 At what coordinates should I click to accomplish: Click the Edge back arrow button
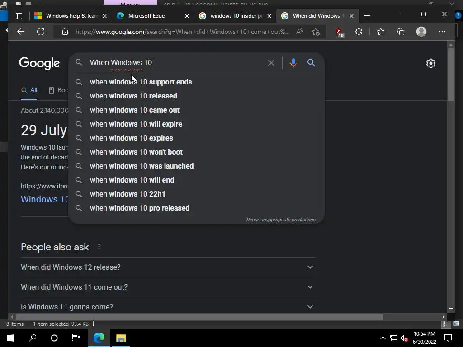point(21,32)
